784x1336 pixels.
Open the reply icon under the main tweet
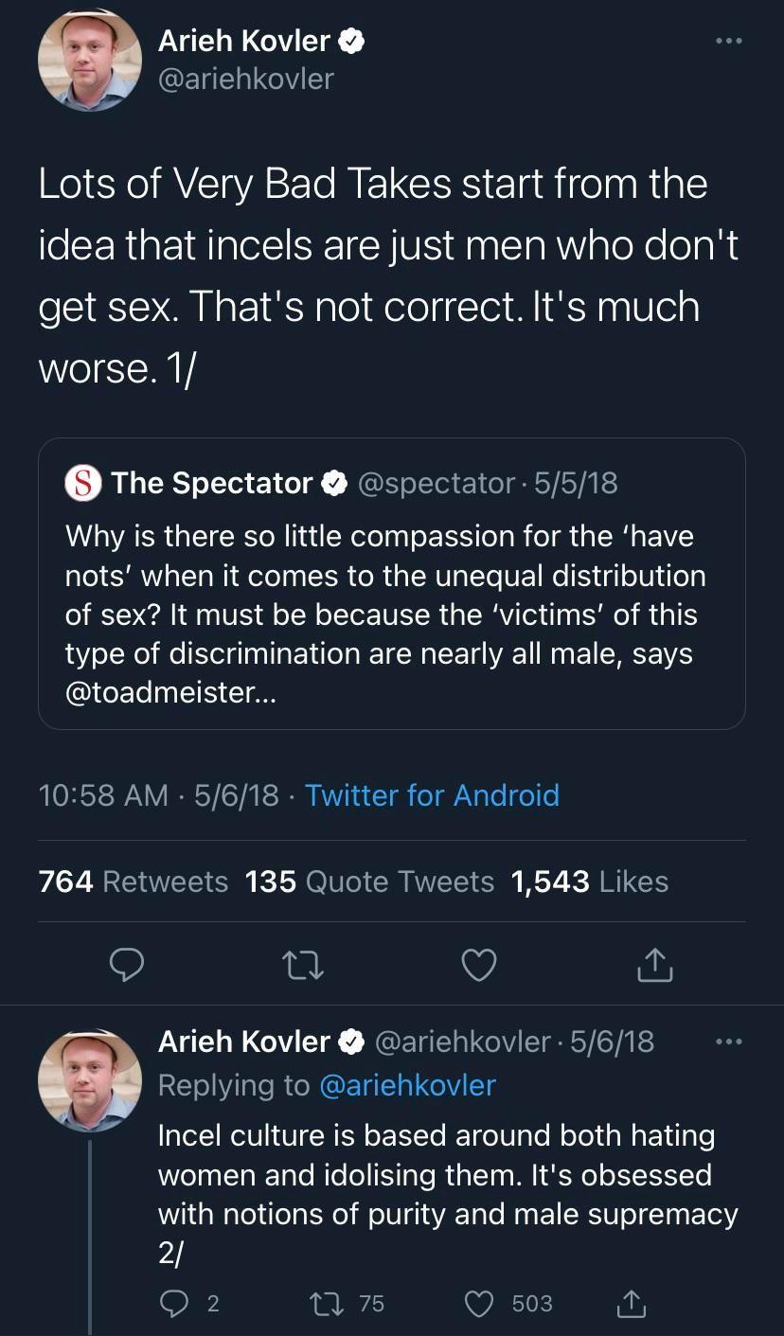tap(127, 965)
